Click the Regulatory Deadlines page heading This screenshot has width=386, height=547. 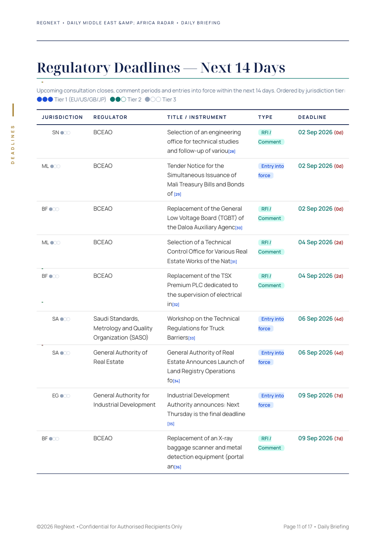pyautogui.click(x=161, y=68)
